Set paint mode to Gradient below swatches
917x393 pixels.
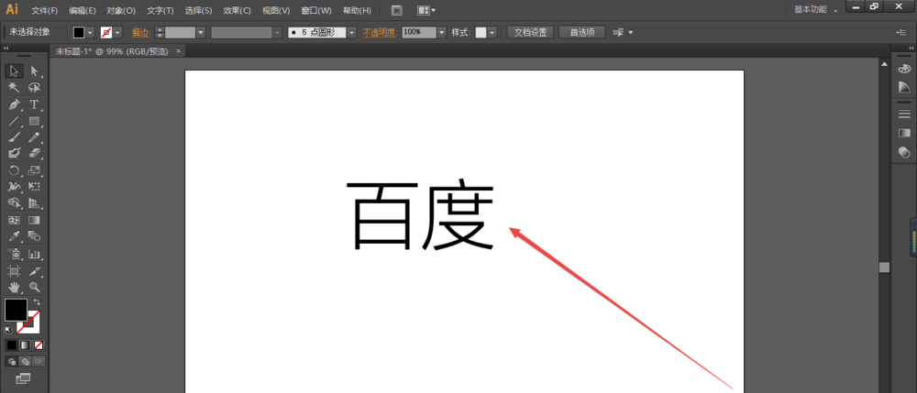[25, 345]
